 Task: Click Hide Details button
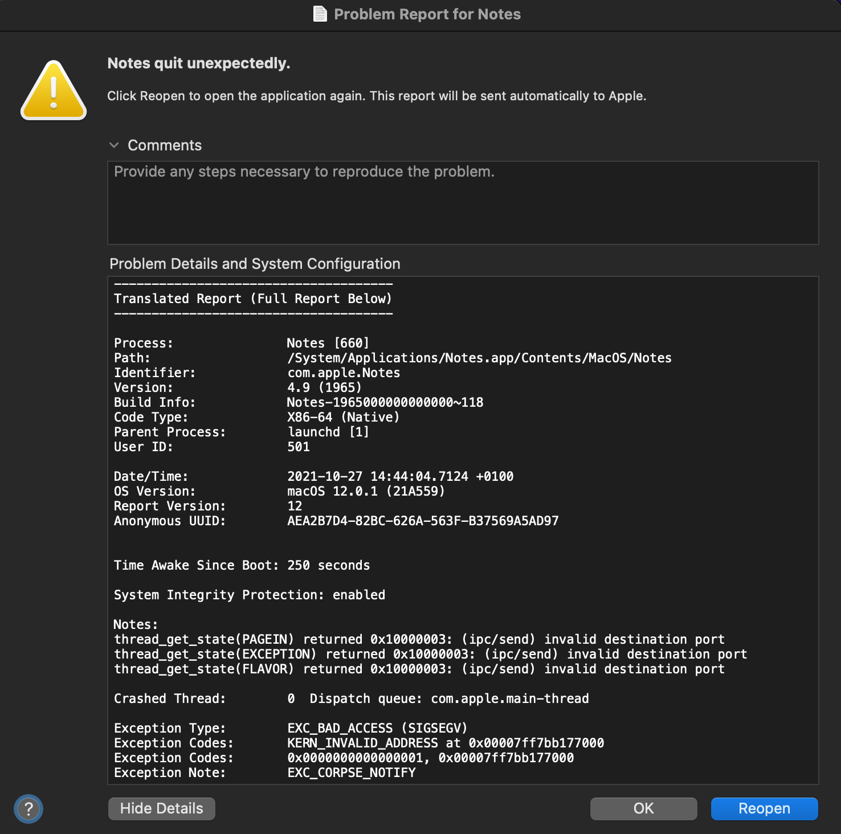pos(162,808)
